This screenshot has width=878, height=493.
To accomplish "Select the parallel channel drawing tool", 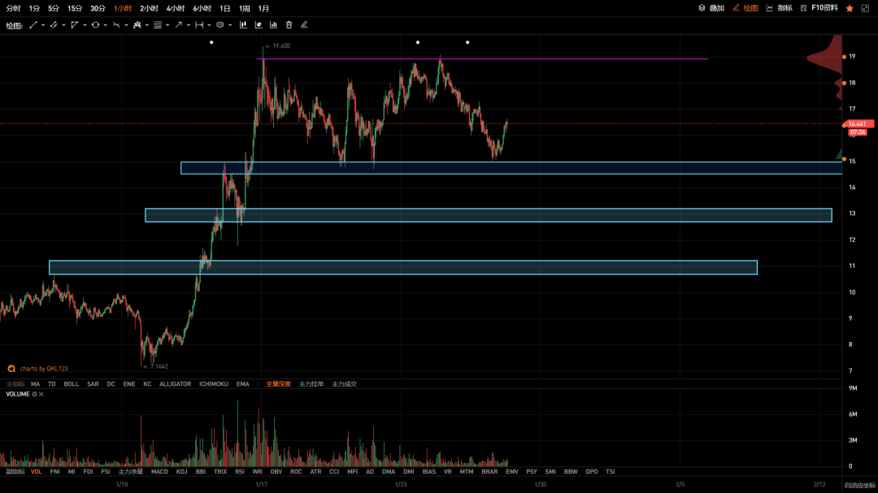I will click(54, 25).
